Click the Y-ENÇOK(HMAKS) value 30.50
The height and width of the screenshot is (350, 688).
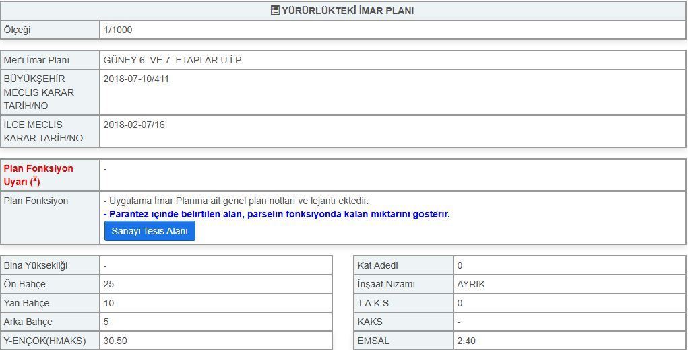click(115, 341)
